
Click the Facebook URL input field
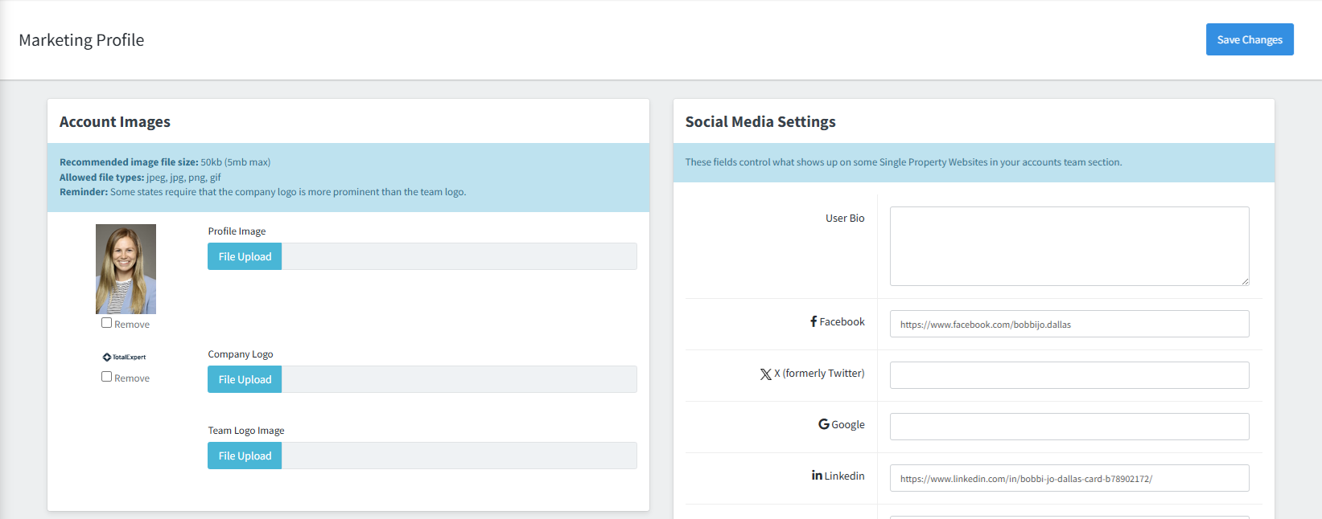(1069, 324)
